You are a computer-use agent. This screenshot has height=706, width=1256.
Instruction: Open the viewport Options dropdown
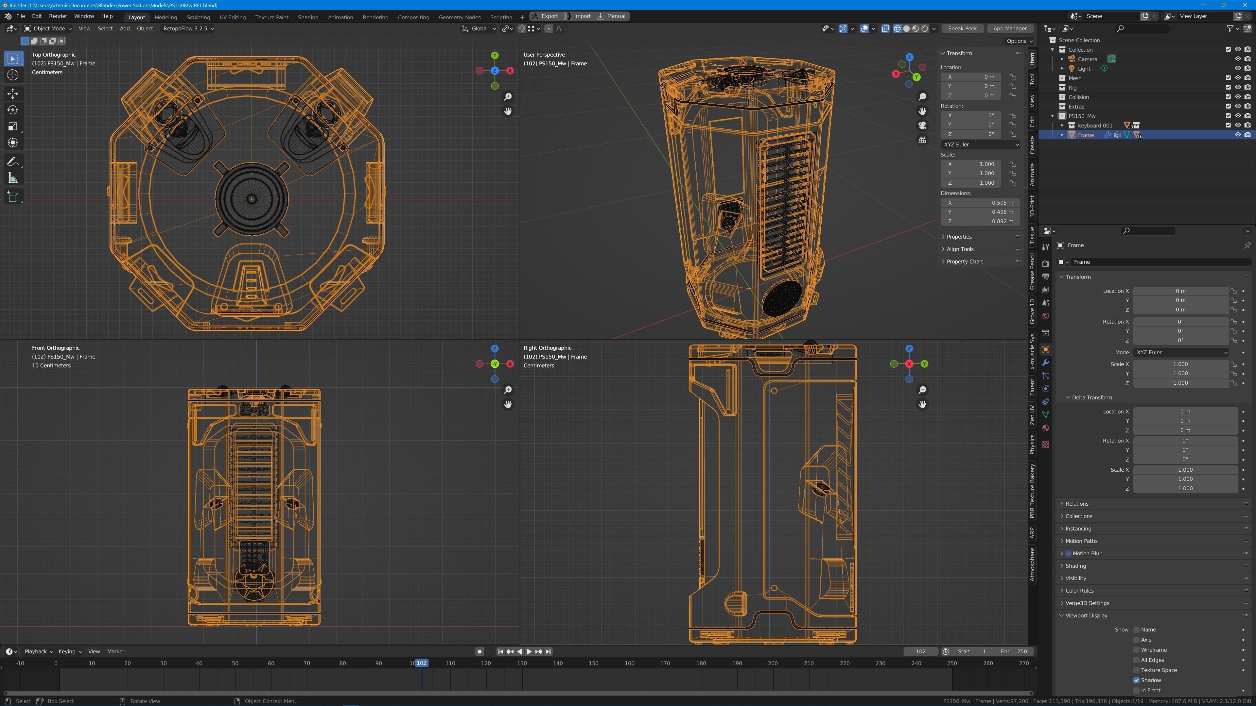point(1020,42)
